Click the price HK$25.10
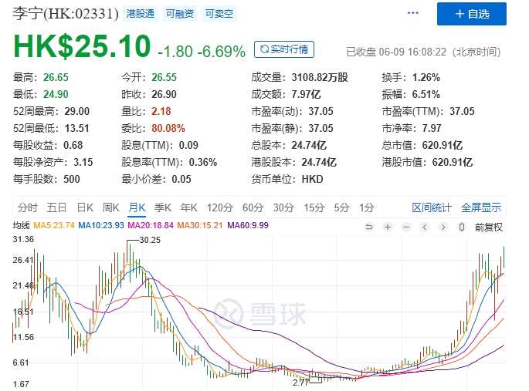 (x=82, y=46)
